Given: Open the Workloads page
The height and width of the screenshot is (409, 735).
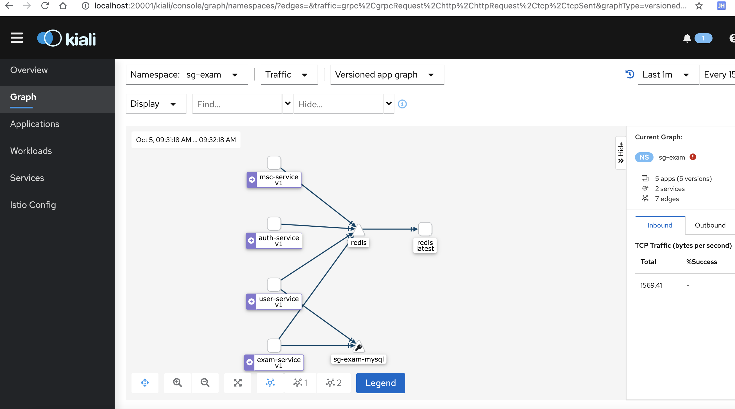Looking at the screenshot, I should [x=57, y=151].
